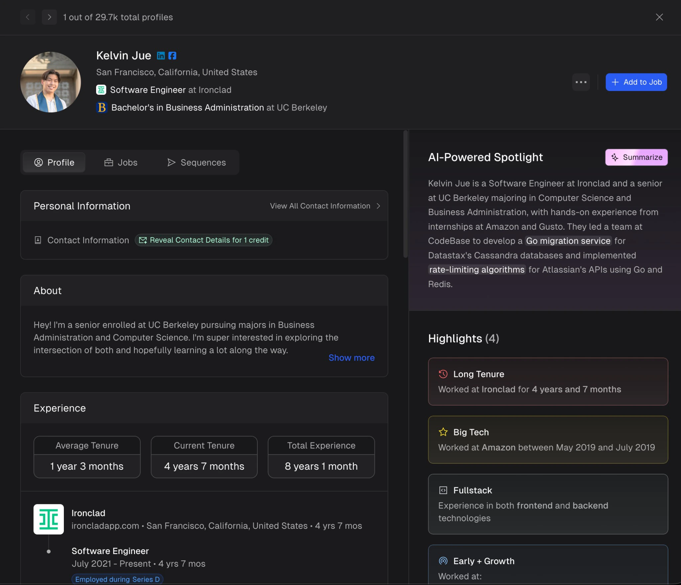Open the Big Tech highlight card
The height and width of the screenshot is (585, 681).
click(x=548, y=440)
